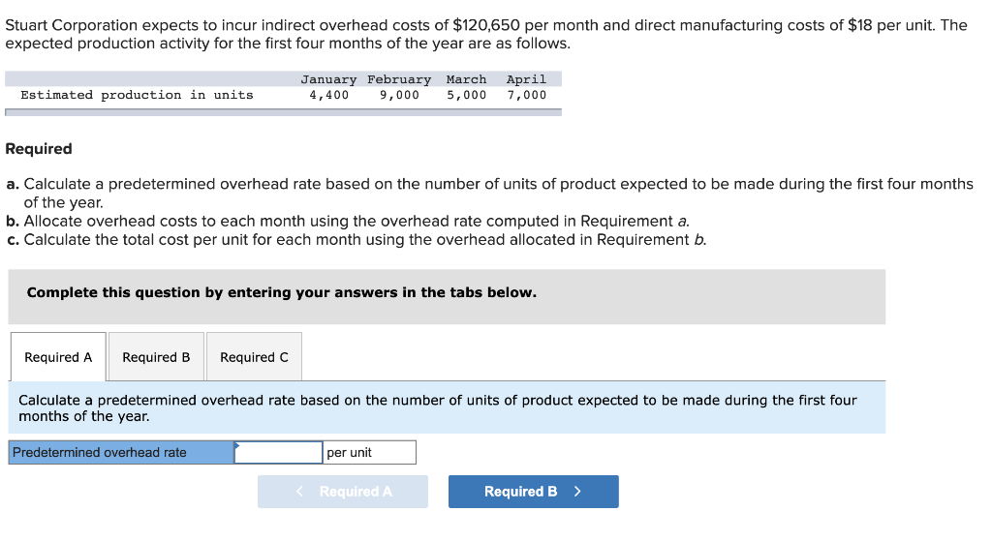Image resolution: width=992 pixels, height=542 pixels.
Task: Click the 9,000 February production value
Action: [399, 95]
